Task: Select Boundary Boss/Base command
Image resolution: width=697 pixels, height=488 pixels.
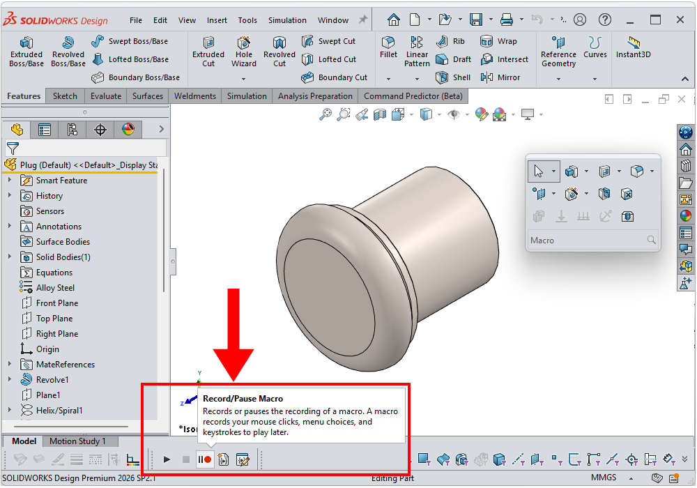Action: [136, 77]
